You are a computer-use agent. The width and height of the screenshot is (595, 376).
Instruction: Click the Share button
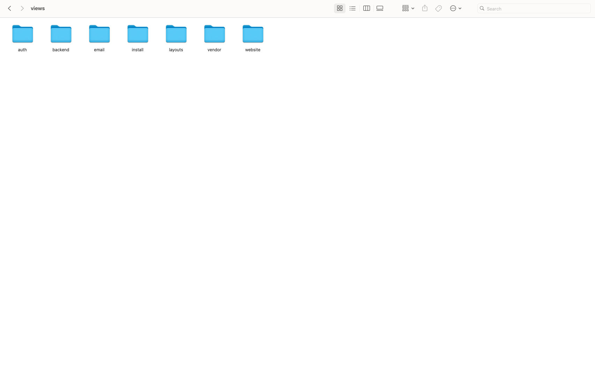[425, 8]
